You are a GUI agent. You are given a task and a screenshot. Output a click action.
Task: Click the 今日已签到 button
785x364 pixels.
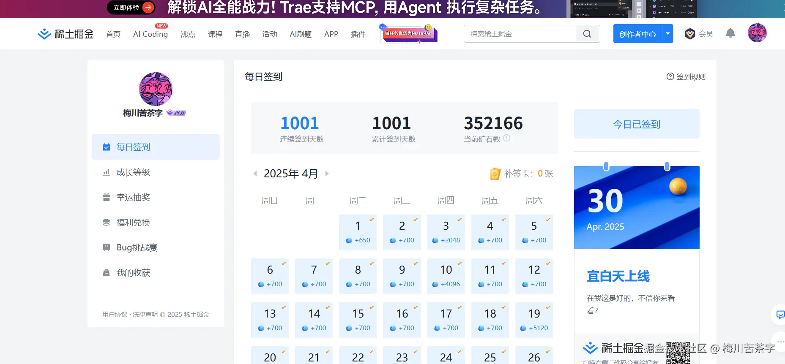[636, 124]
